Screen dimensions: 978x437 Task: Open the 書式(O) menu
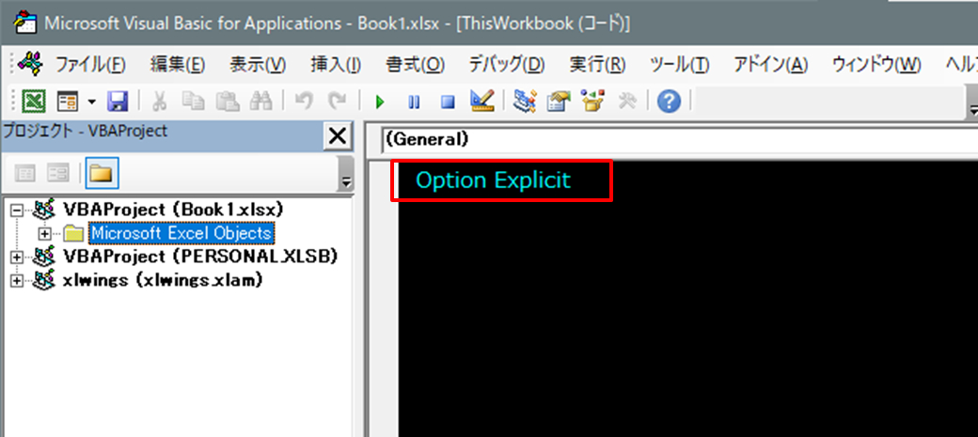pos(415,64)
